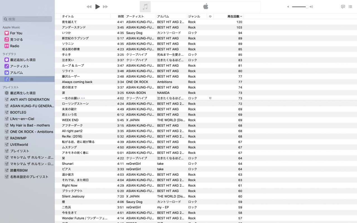The height and width of the screenshot is (223, 357).
Task: Adjust the volume slider knob
Action: (x=307, y=7)
